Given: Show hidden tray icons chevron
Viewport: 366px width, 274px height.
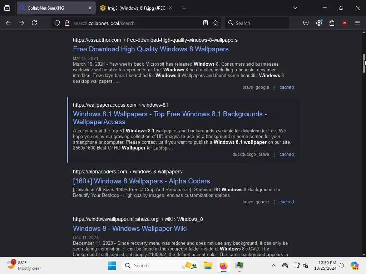Looking at the screenshot, I should click(x=274, y=265).
